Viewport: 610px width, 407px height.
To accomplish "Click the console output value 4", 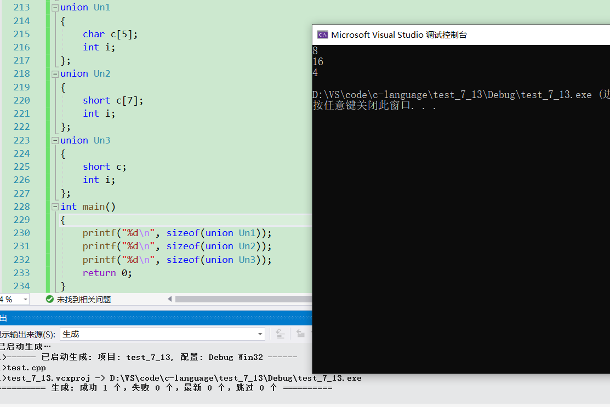I will 315,73.
